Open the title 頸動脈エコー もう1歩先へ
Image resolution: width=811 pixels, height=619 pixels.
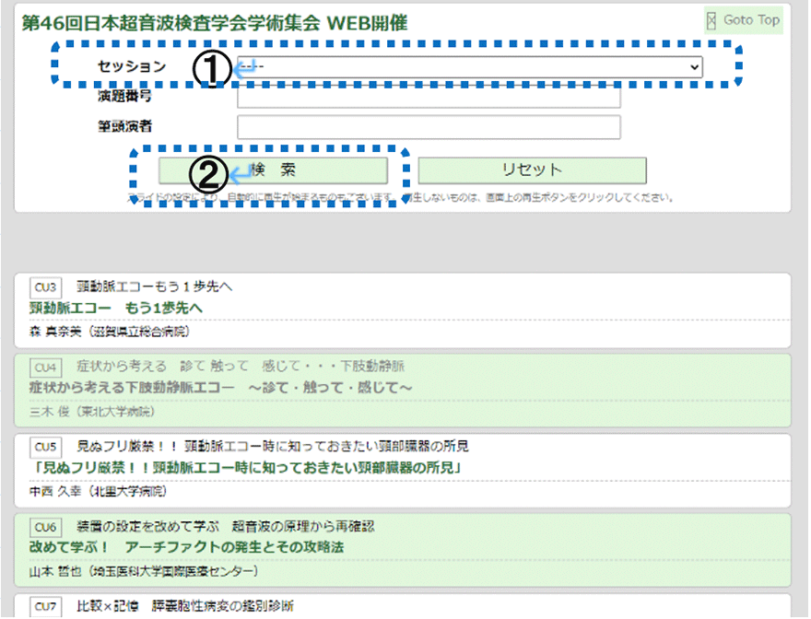coord(116,308)
